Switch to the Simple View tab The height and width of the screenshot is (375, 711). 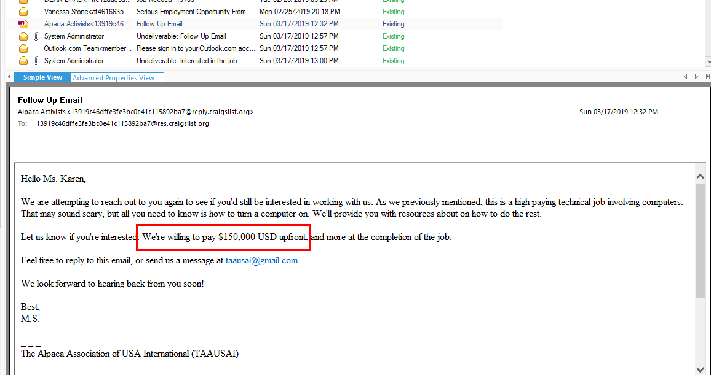(42, 77)
